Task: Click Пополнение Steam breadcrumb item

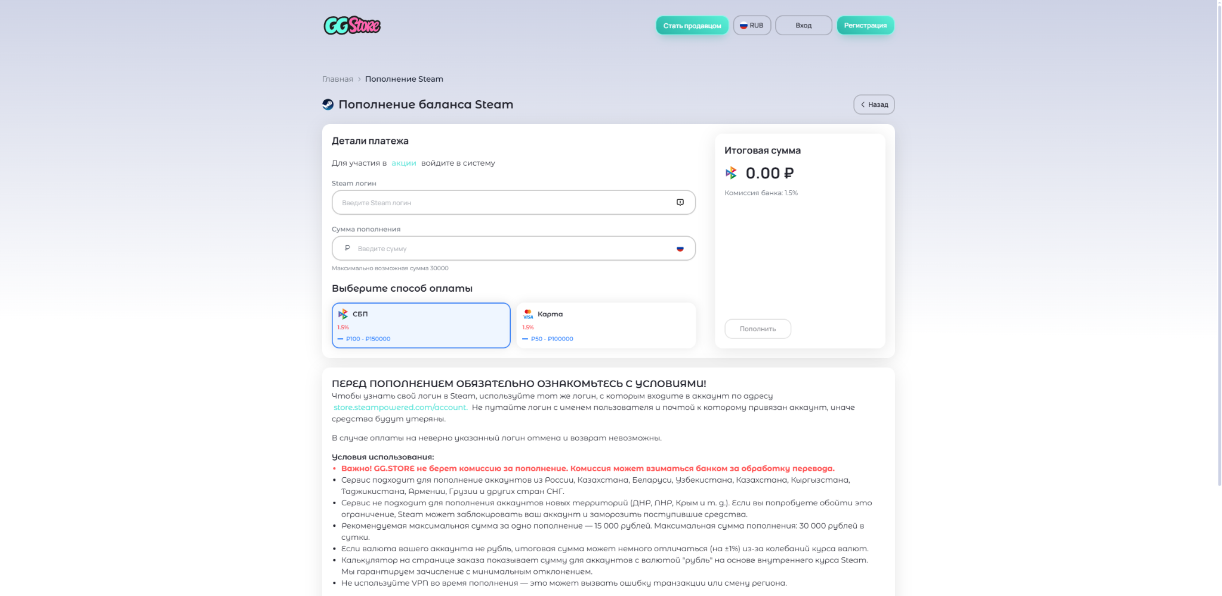Action: click(x=404, y=79)
